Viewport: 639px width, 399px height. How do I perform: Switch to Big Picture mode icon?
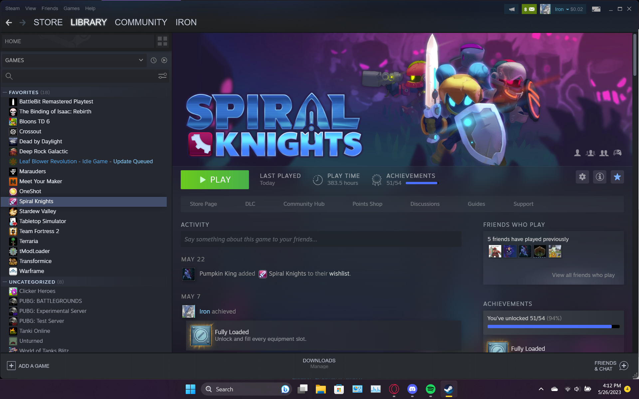pos(596,9)
